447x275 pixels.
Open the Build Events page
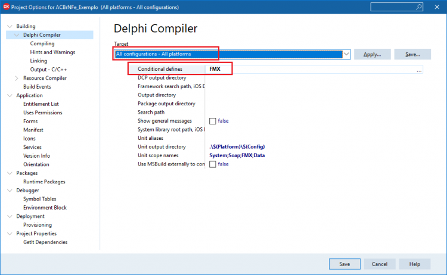pos(37,86)
